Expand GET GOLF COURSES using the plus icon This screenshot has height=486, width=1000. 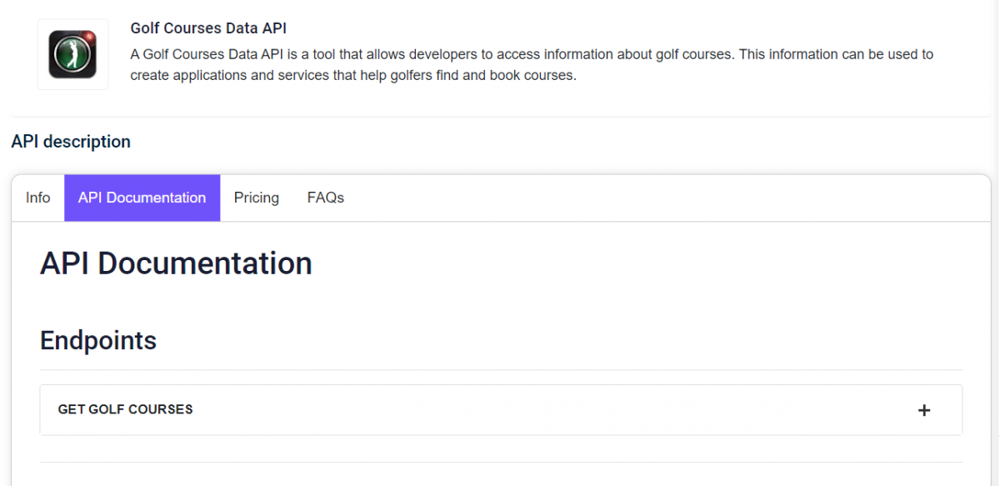923,410
